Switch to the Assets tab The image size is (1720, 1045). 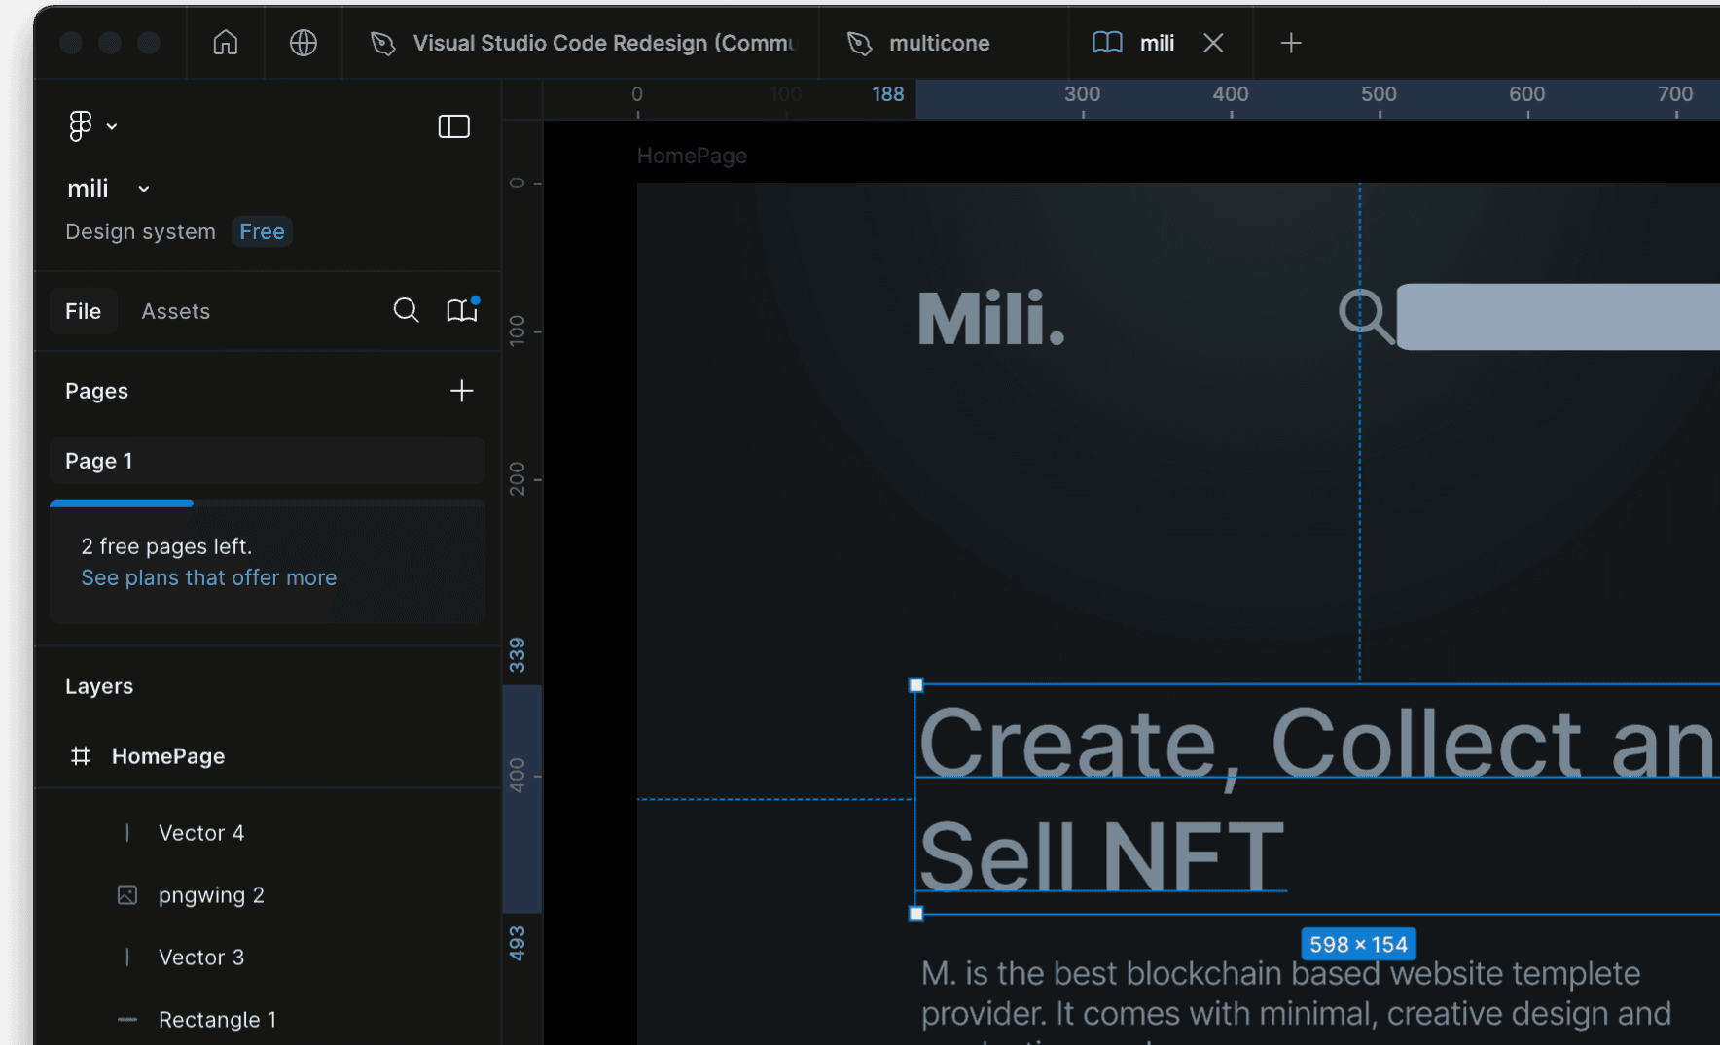point(175,311)
